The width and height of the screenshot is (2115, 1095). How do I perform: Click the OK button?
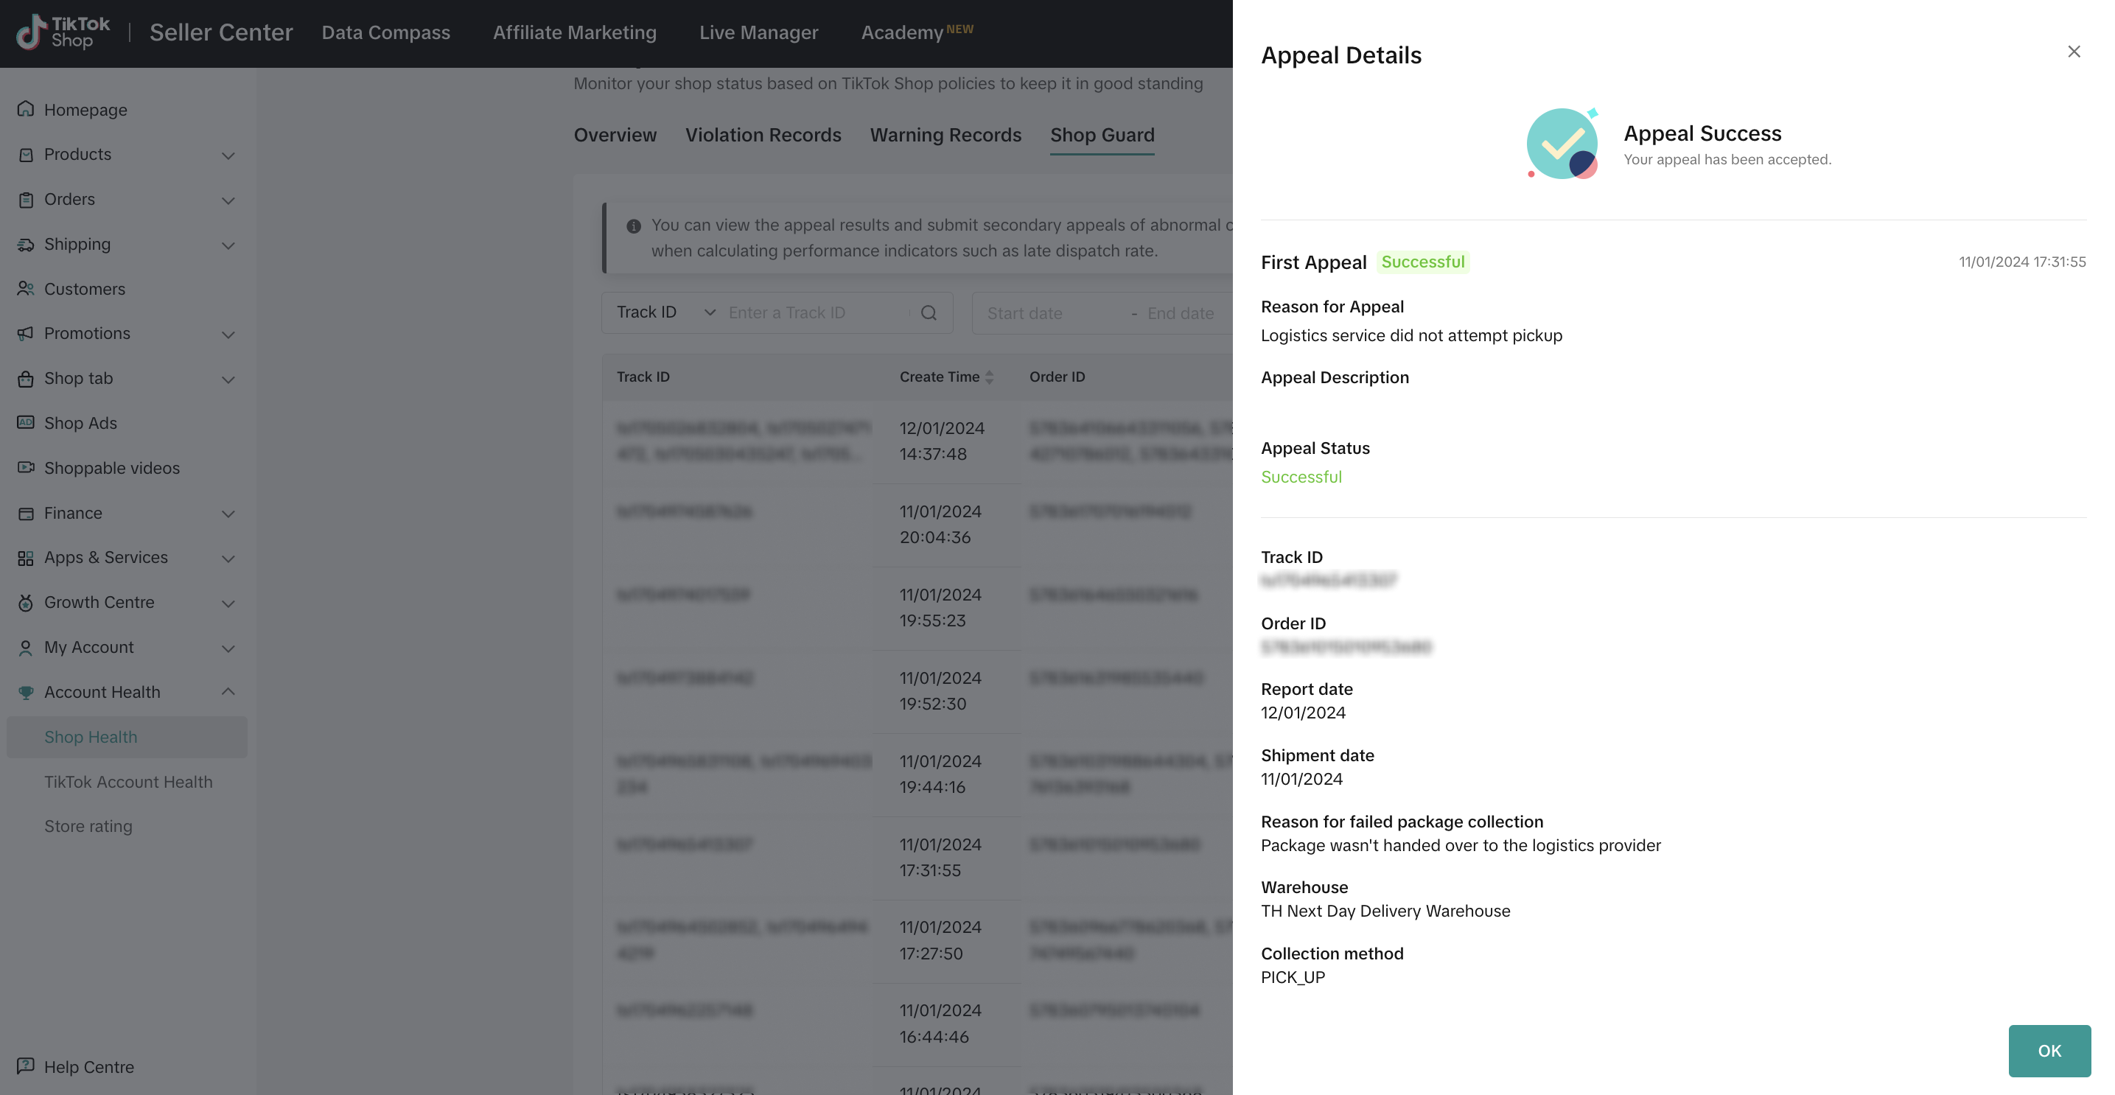click(2049, 1050)
